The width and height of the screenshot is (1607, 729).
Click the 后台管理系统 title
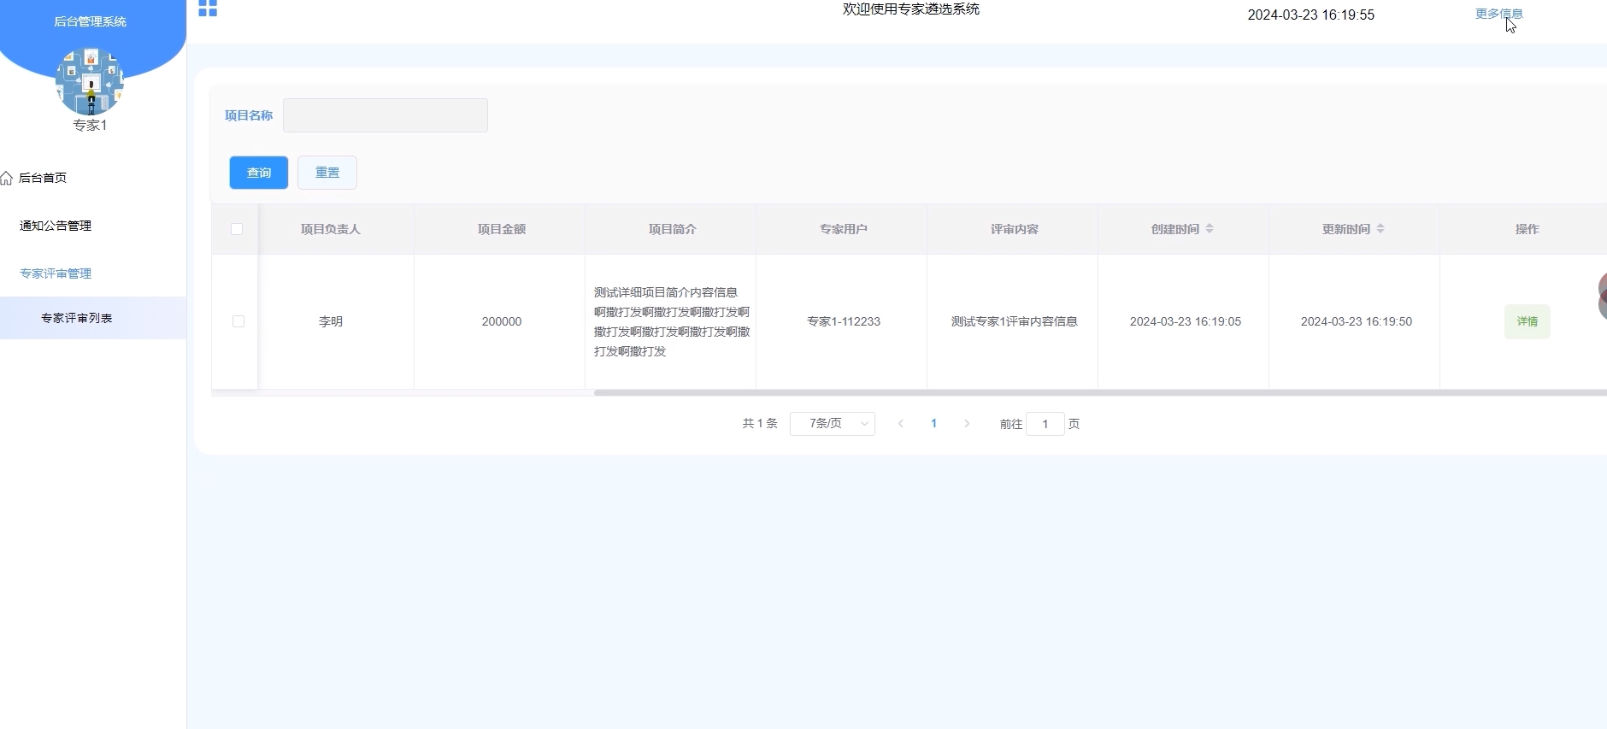(x=90, y=21)
